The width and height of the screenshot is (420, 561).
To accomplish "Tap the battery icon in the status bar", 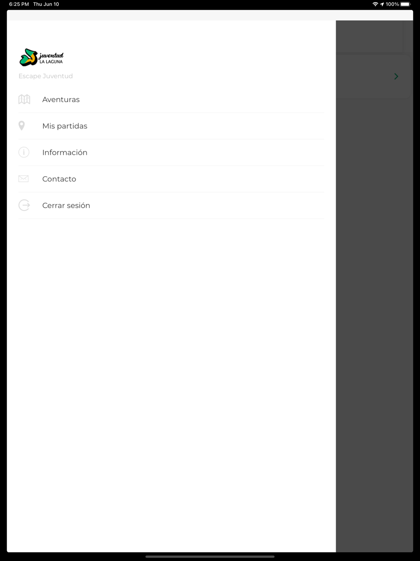I will (405, 4).
